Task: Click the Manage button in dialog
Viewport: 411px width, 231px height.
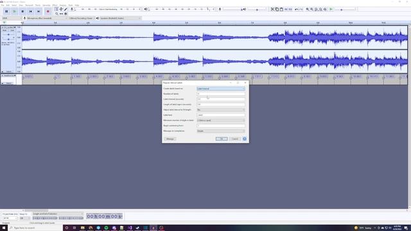Action: pyautogui.click(x=170, y=139)
